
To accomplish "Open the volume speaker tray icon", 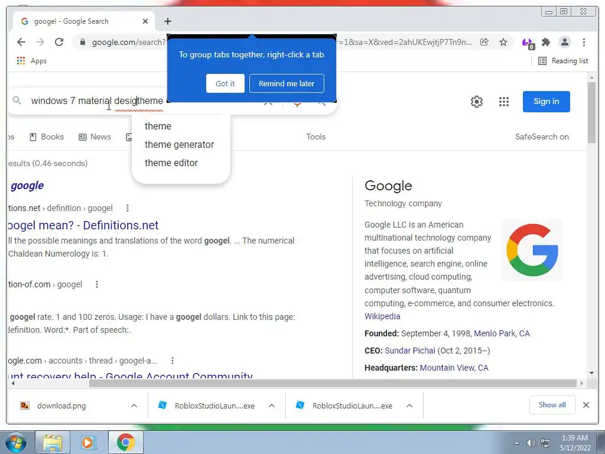I will pos(531,443).
